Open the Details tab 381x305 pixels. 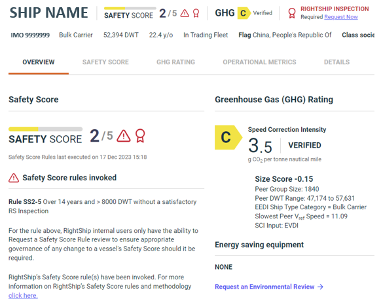336,62
